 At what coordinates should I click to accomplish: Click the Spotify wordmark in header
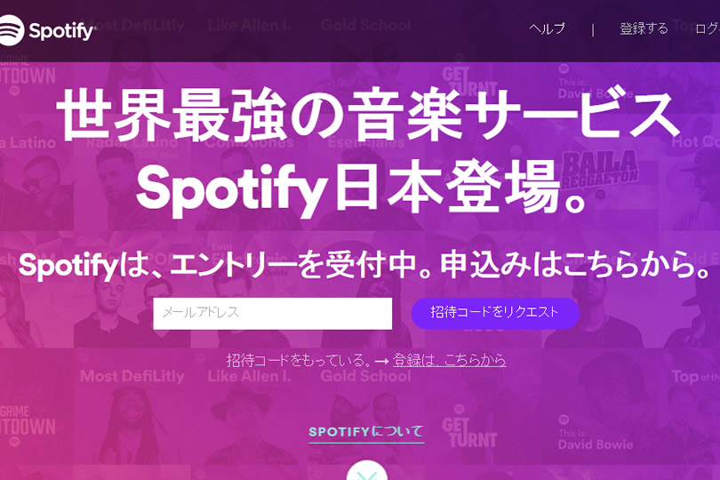point(61,31)
